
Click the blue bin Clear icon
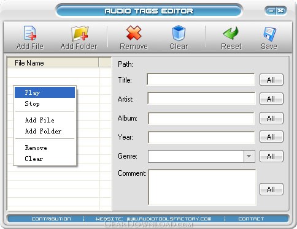tap(179, 33)
